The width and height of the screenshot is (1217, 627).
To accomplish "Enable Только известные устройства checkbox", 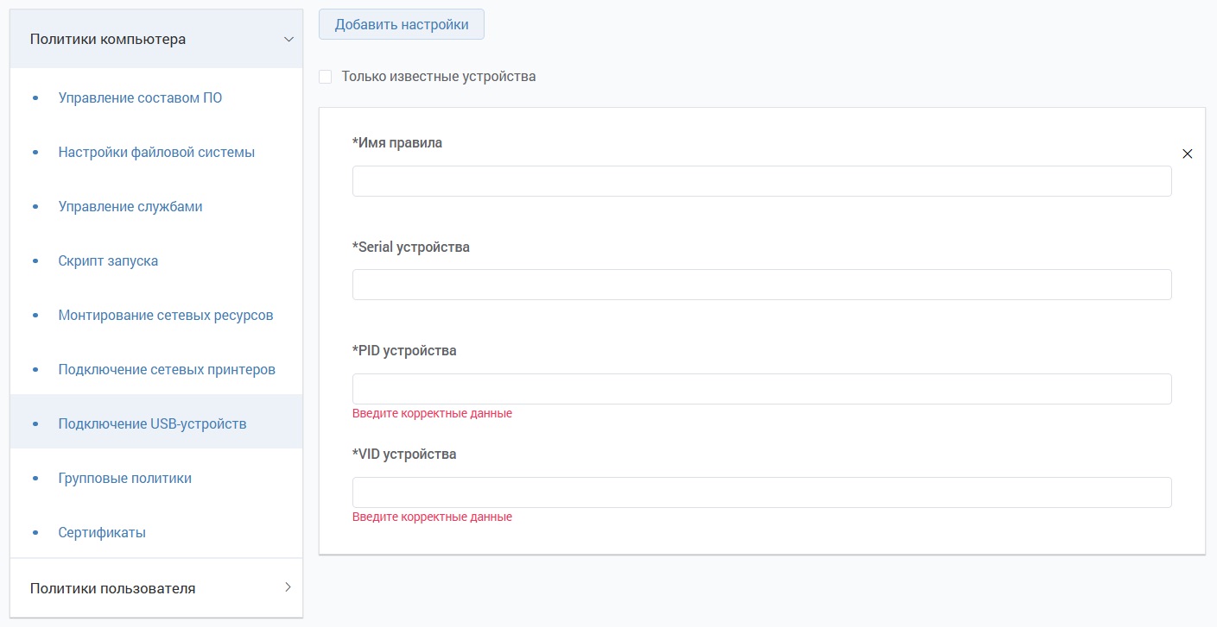I will coord(326,77).
